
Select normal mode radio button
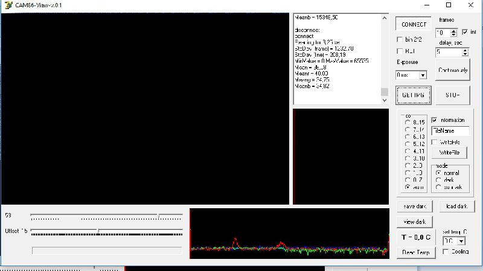(438, 173)
